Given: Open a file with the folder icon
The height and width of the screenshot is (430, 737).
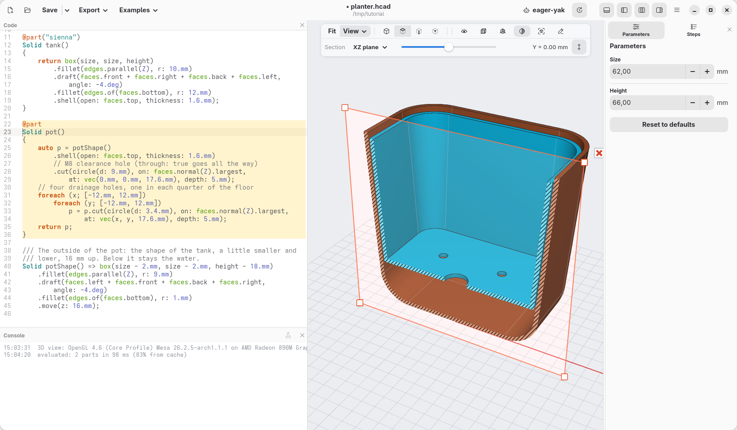Looking at the screenshot, I should tap(27, 10).
